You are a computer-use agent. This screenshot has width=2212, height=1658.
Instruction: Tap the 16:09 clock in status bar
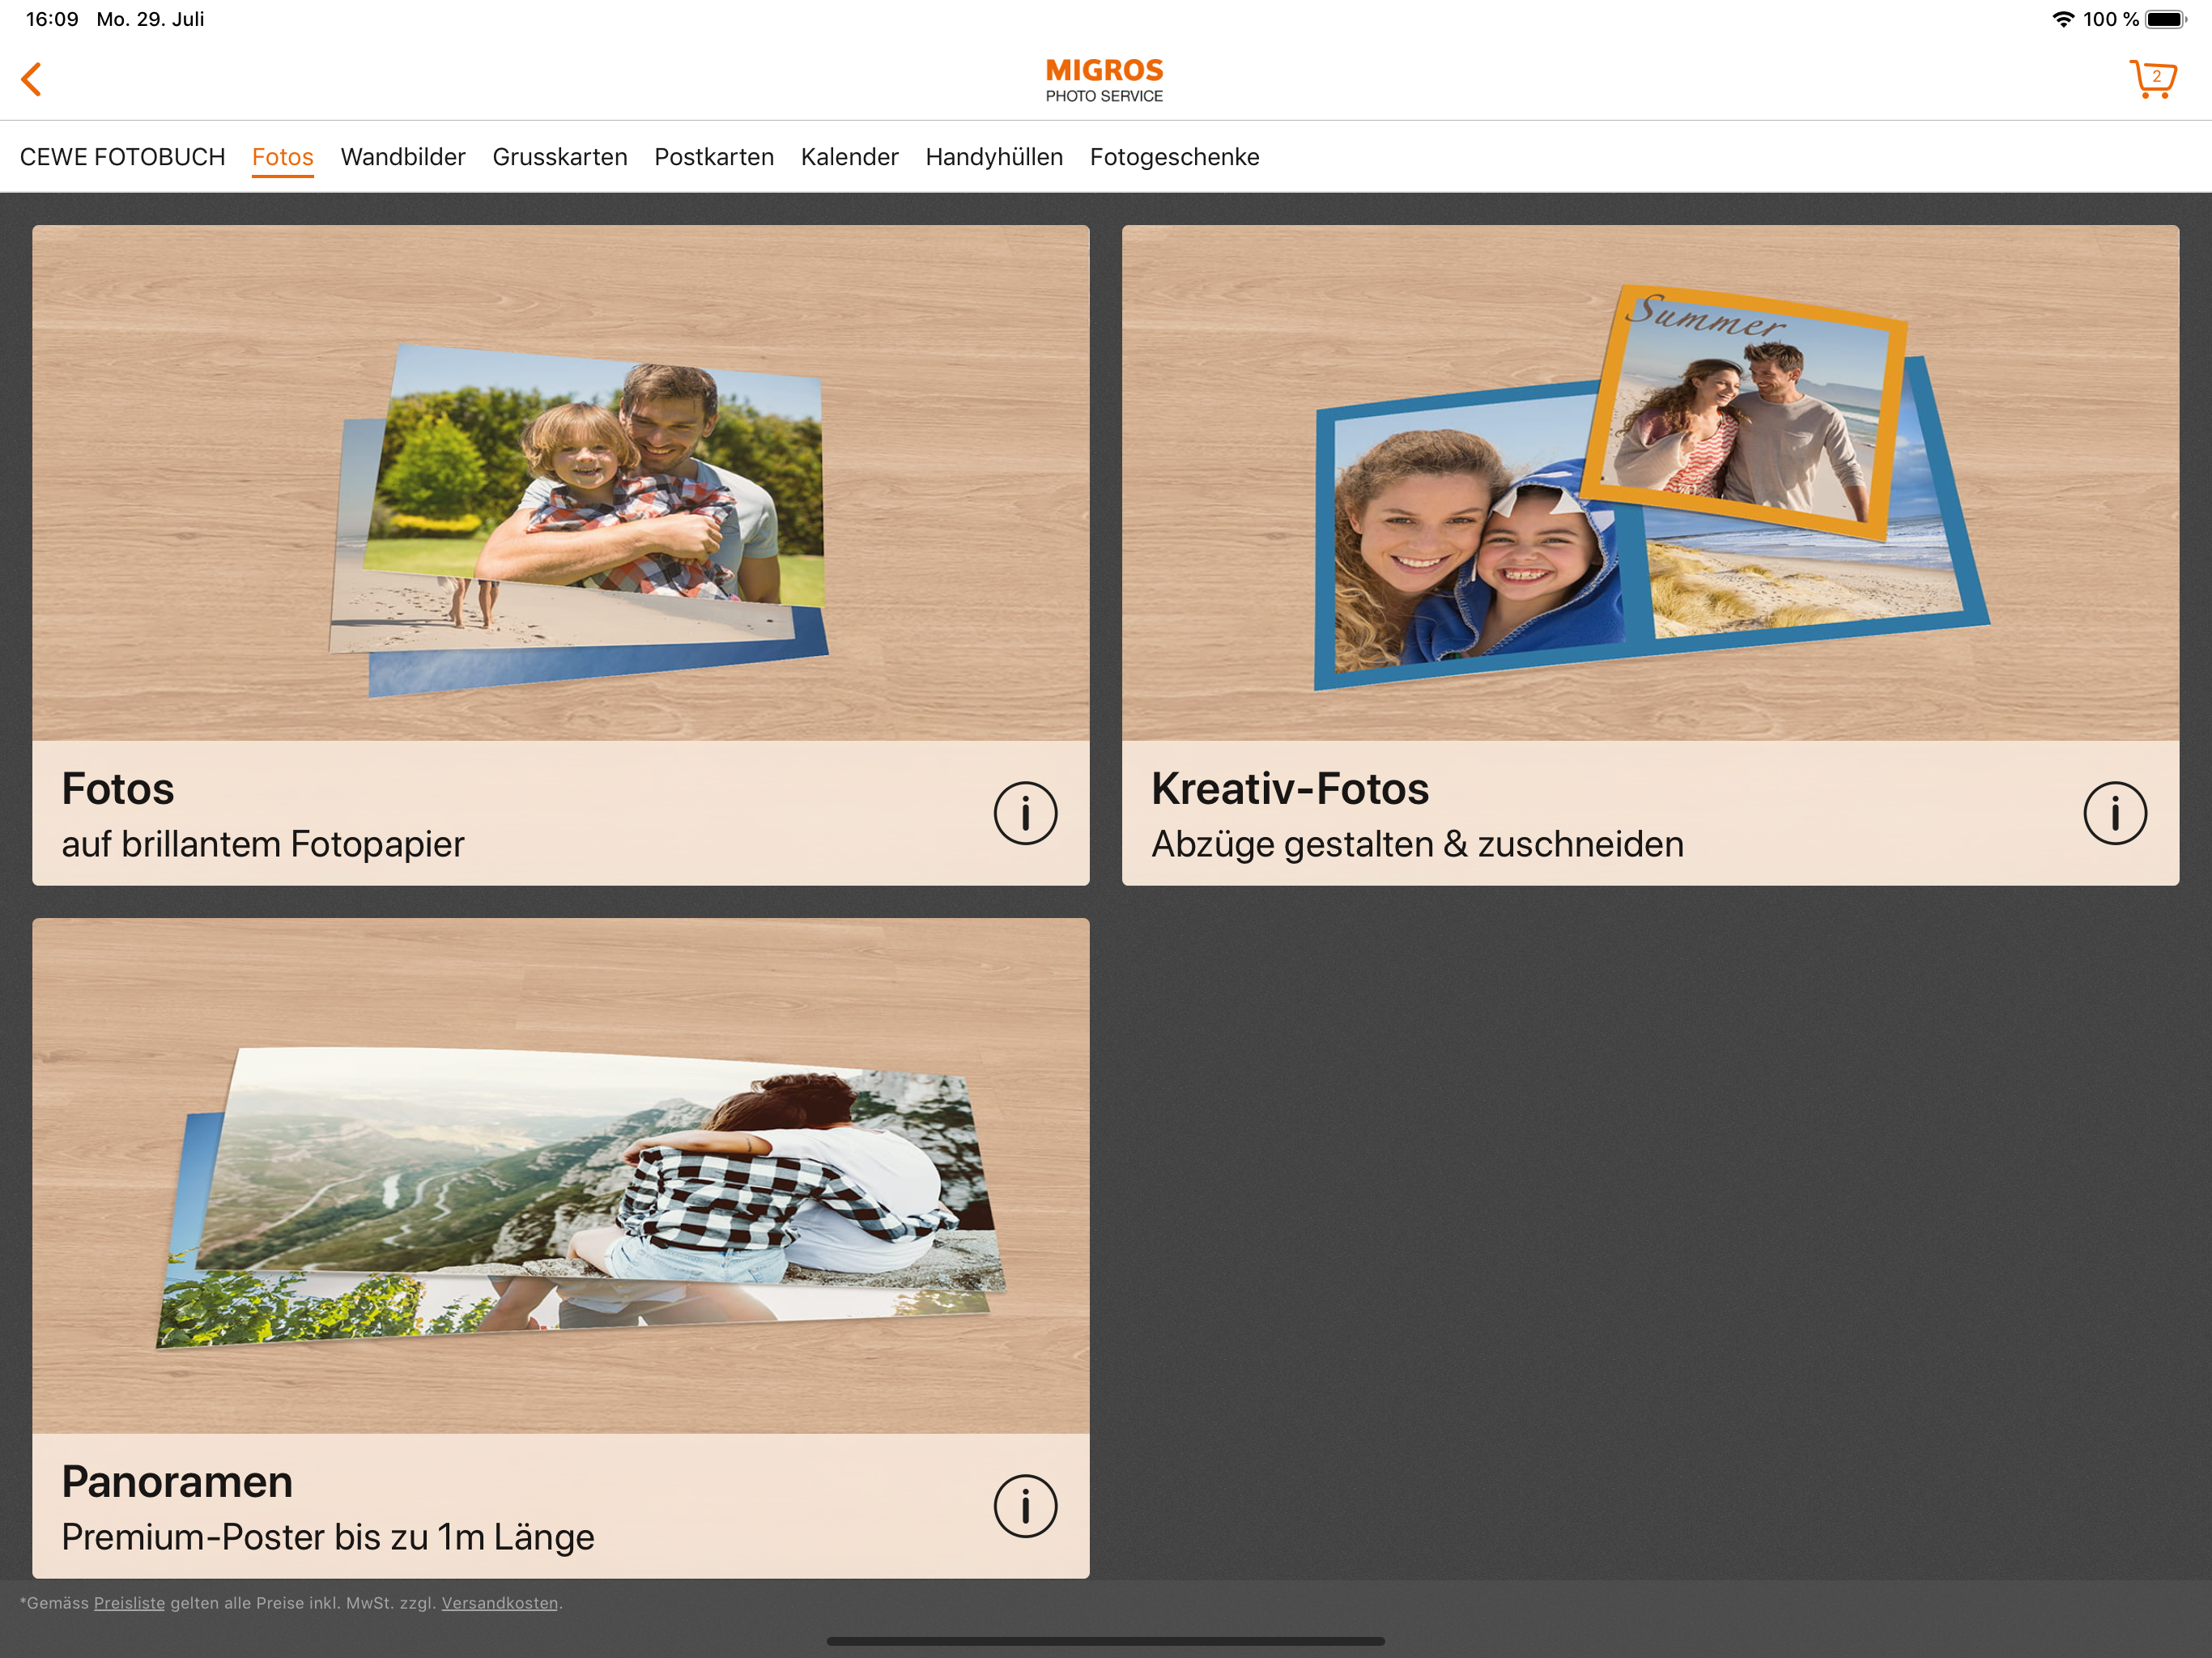coord(52,19)
